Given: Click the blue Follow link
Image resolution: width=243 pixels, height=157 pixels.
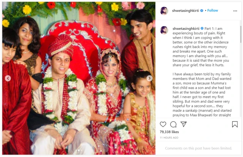Looking at the screenshot, I should (213, 11).
